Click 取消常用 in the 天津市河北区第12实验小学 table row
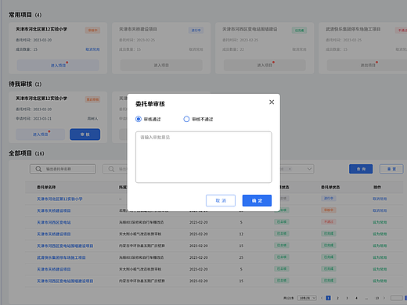407x305 pixels. (x=380, y=199)
